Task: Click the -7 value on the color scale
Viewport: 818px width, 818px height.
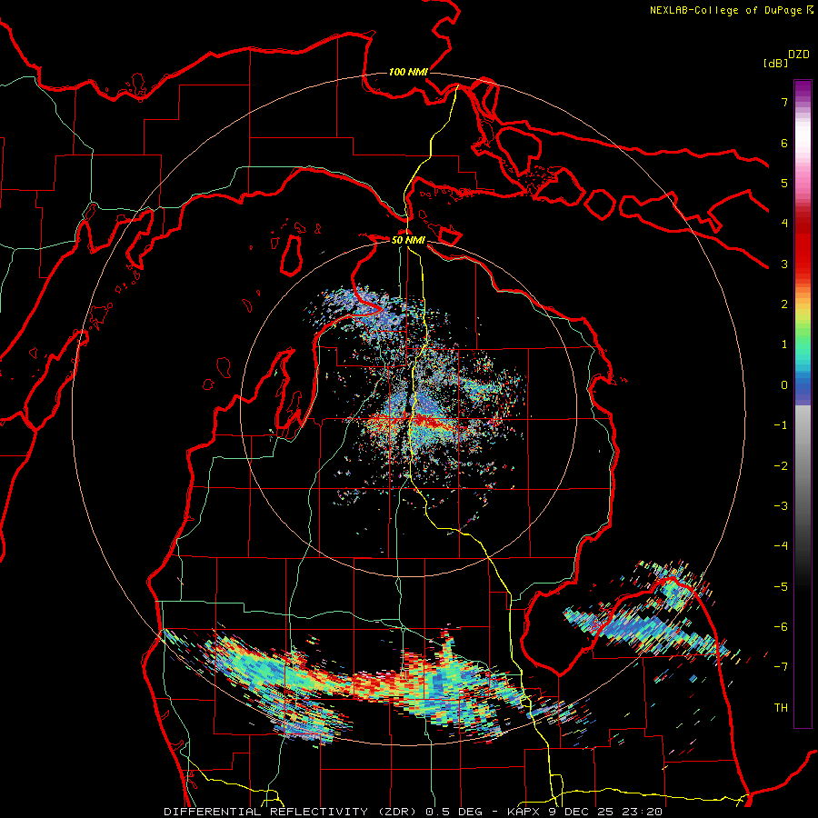Action: coord(781,667)
